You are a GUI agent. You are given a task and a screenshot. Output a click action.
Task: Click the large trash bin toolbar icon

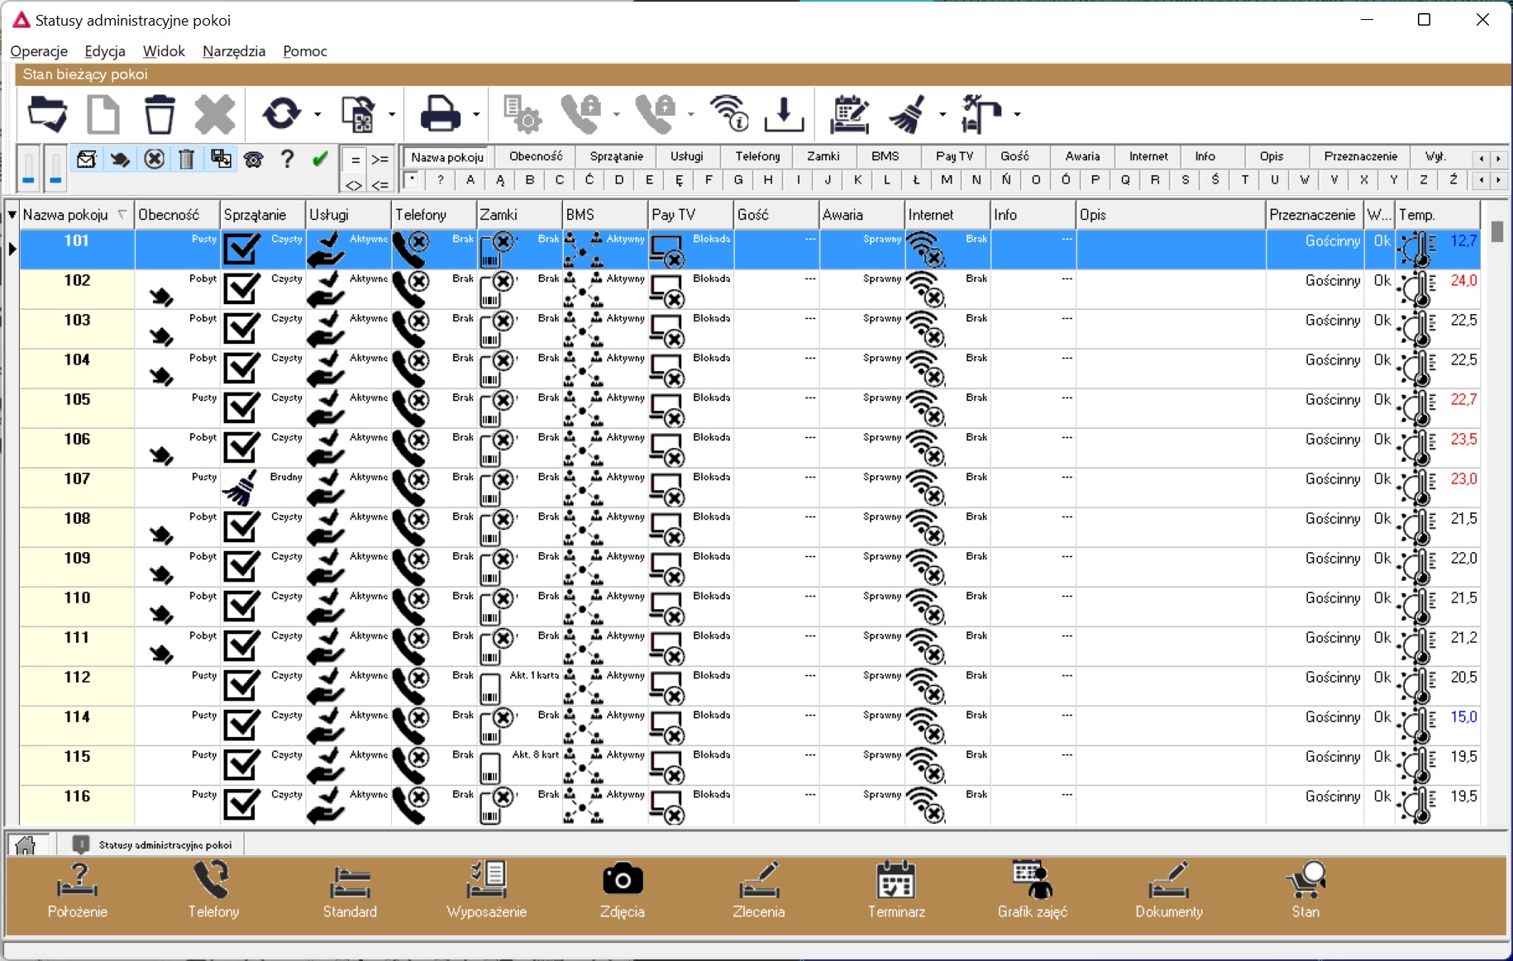(159, 114)
